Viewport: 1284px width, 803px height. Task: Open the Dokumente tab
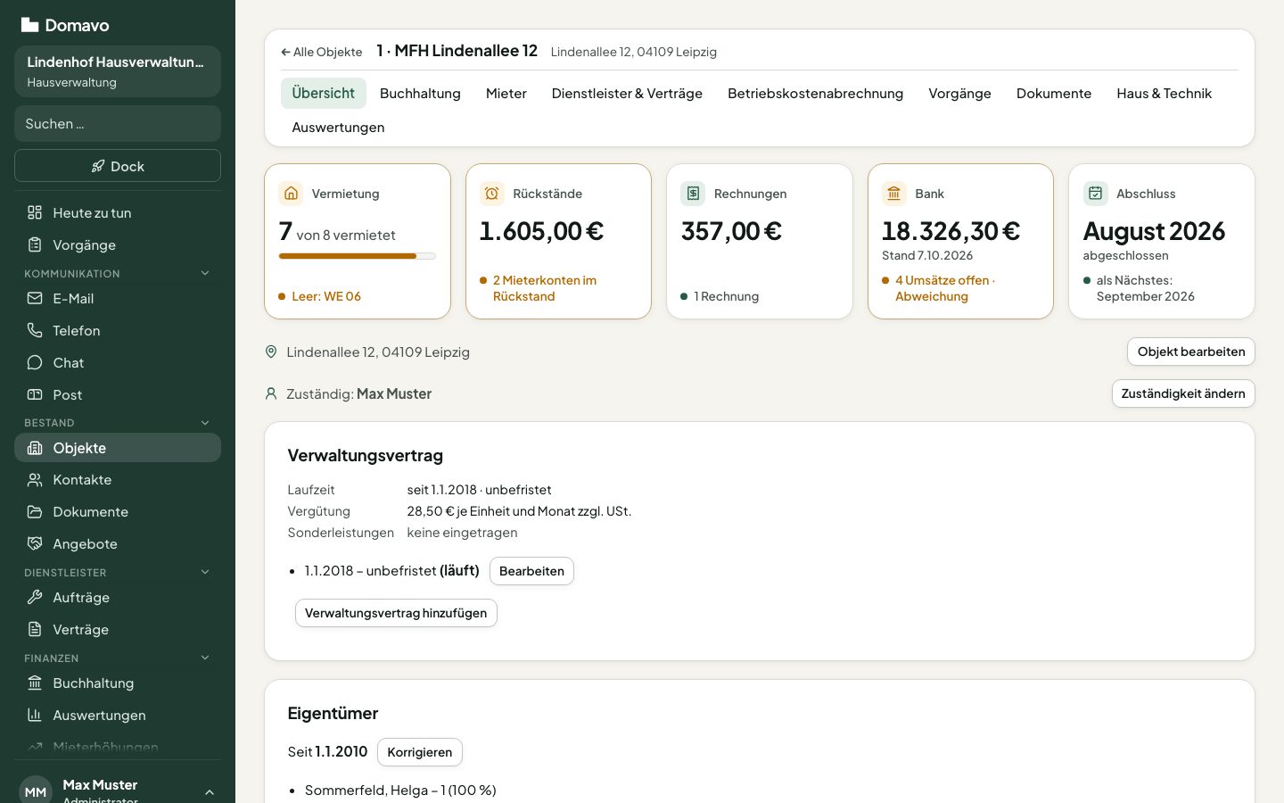click(1054, 93)
